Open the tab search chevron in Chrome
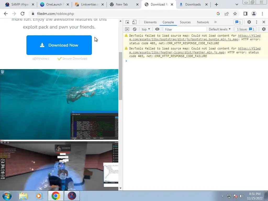268x201 pixels. (x=237, y=4)
